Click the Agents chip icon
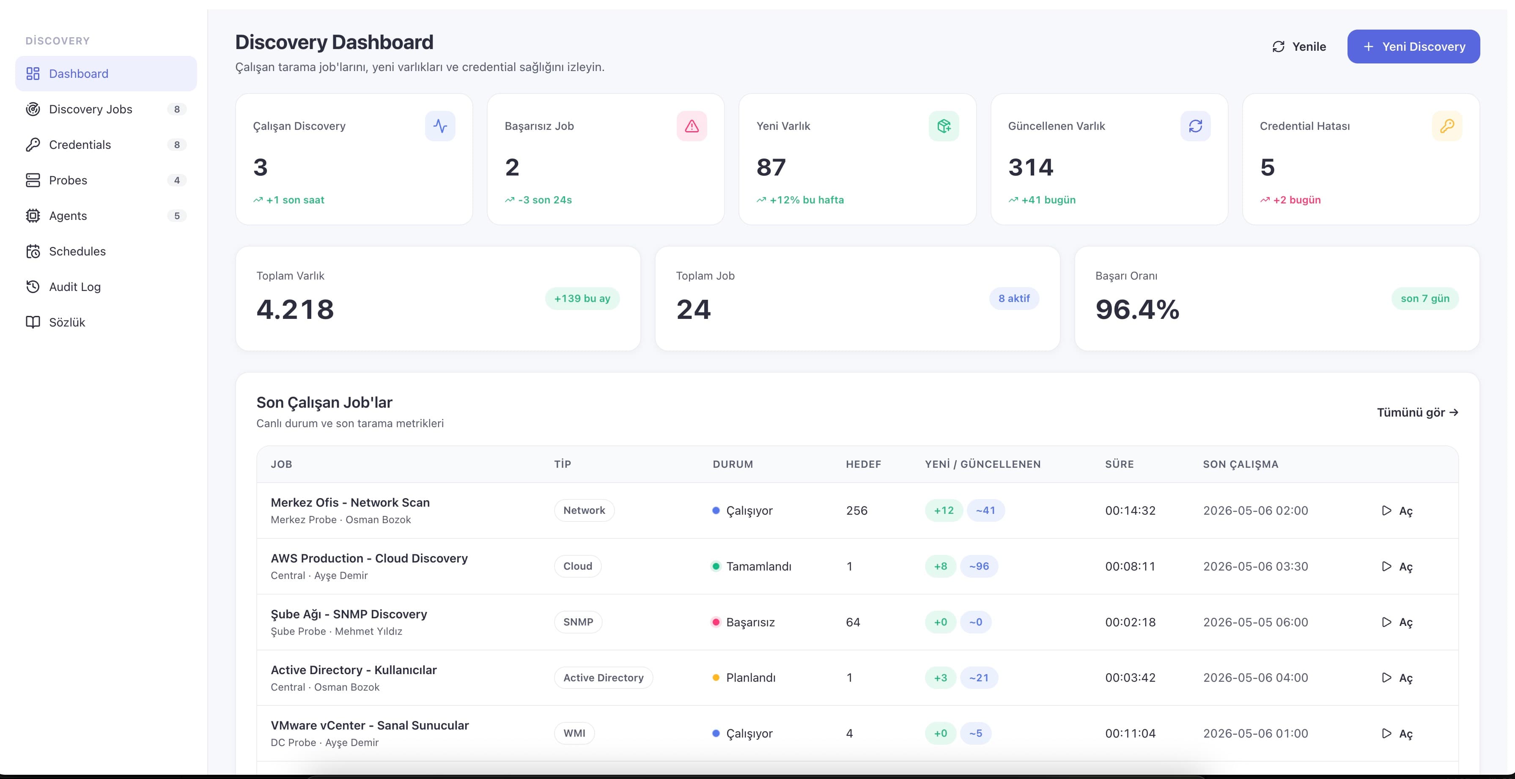 tap(33, 216)
